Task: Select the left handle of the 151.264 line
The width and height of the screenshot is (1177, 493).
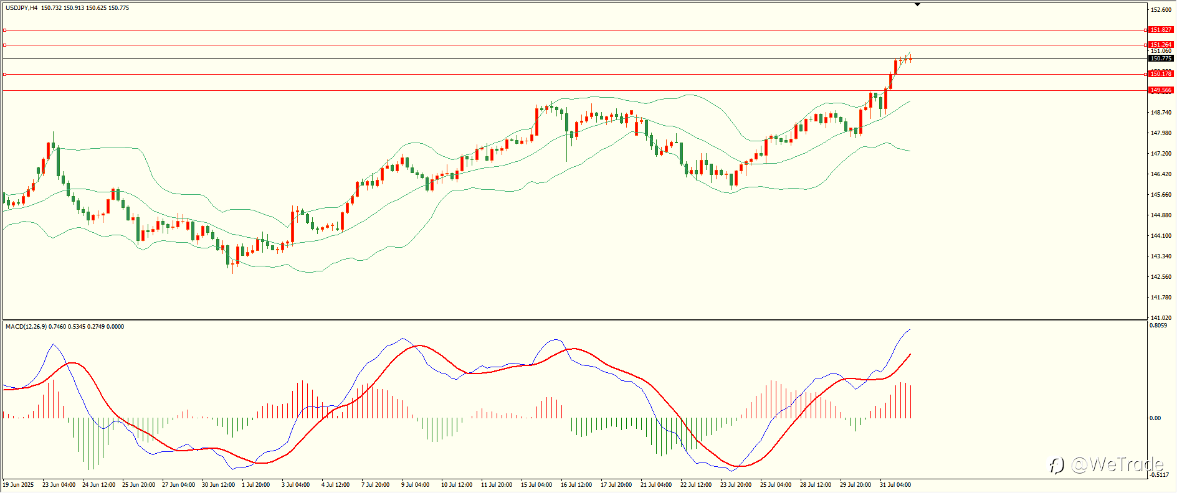Action: [x=4, y=45]
